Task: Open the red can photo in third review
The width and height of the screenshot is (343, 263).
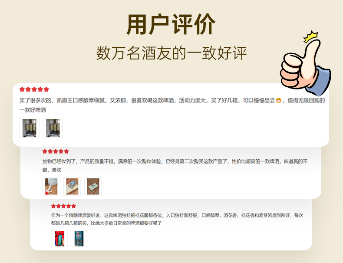Action: coord(59,239)
